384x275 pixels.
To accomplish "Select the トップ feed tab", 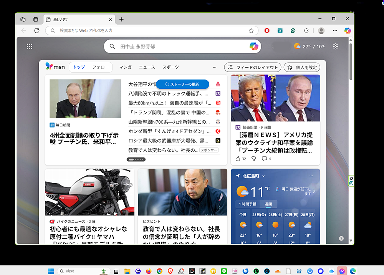I will (79, 67).
